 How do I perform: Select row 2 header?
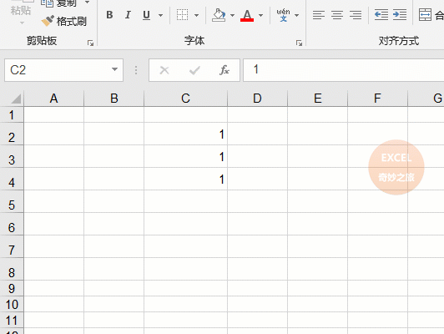[12, 134]
